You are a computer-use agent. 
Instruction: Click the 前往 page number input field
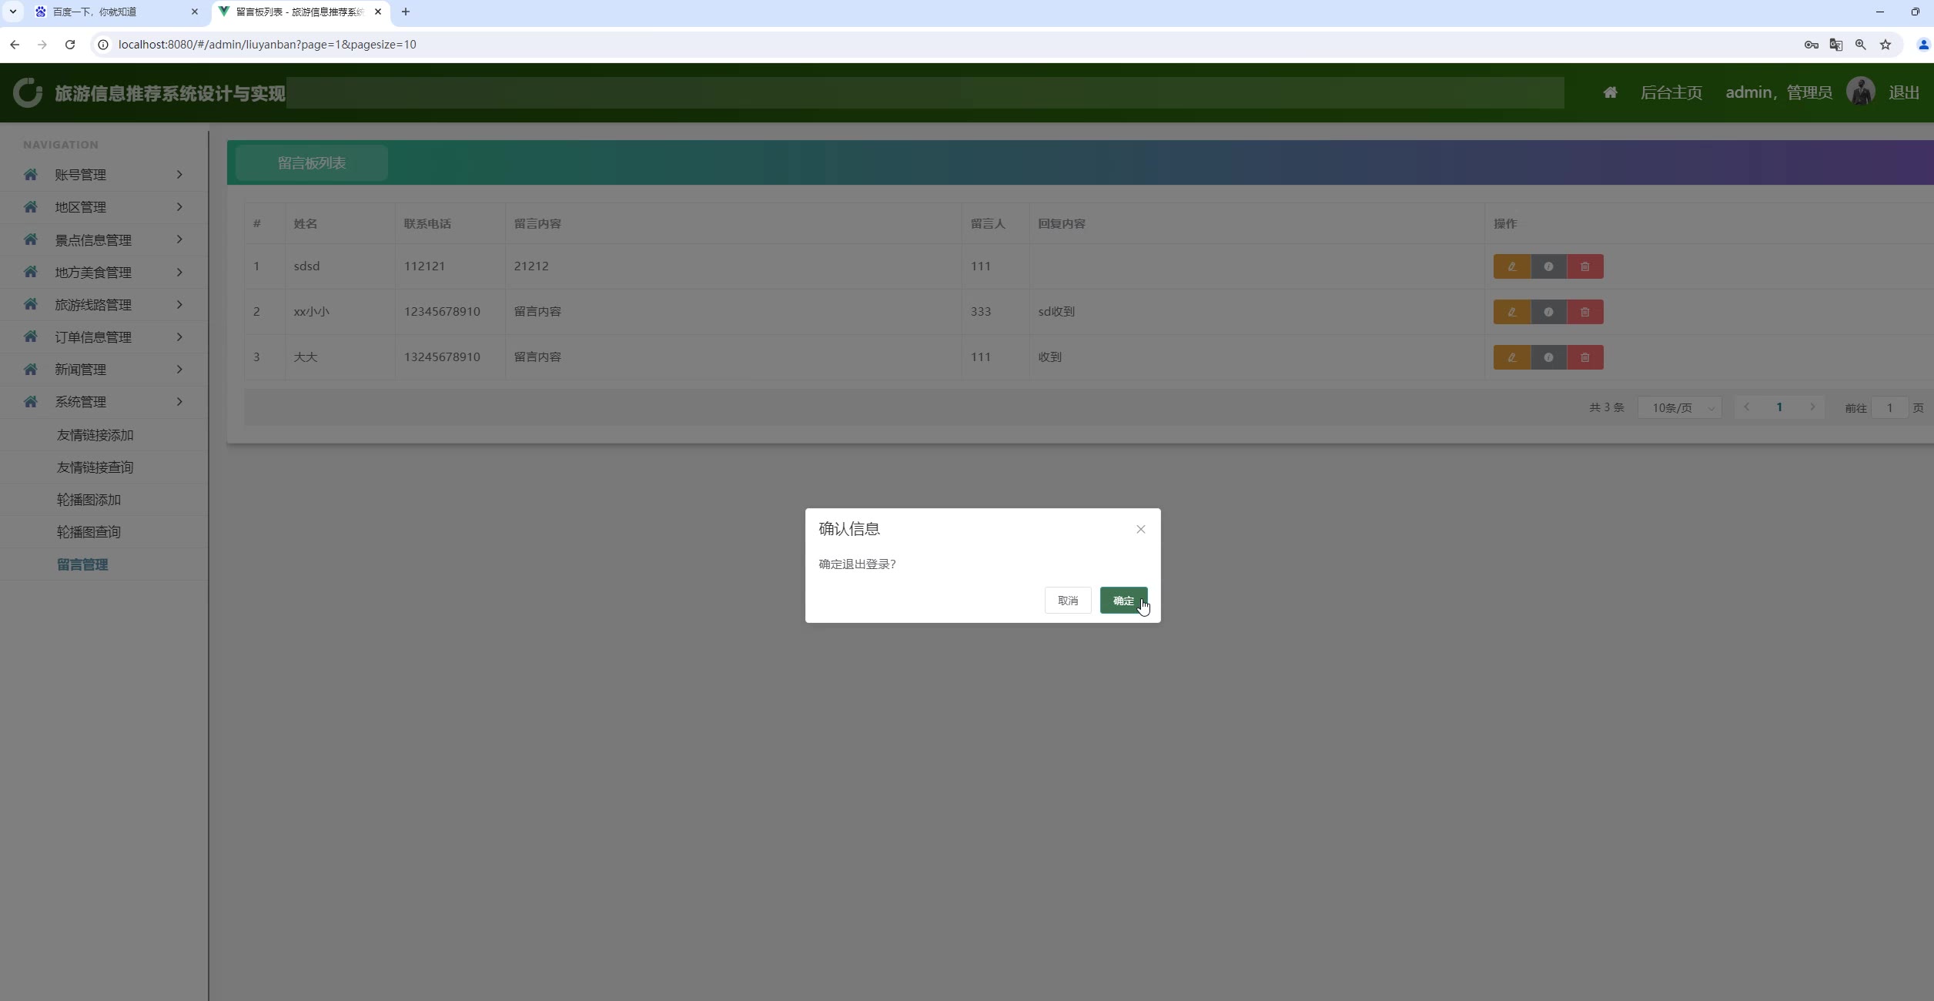pyautogui.click(x=1889, y=408)
